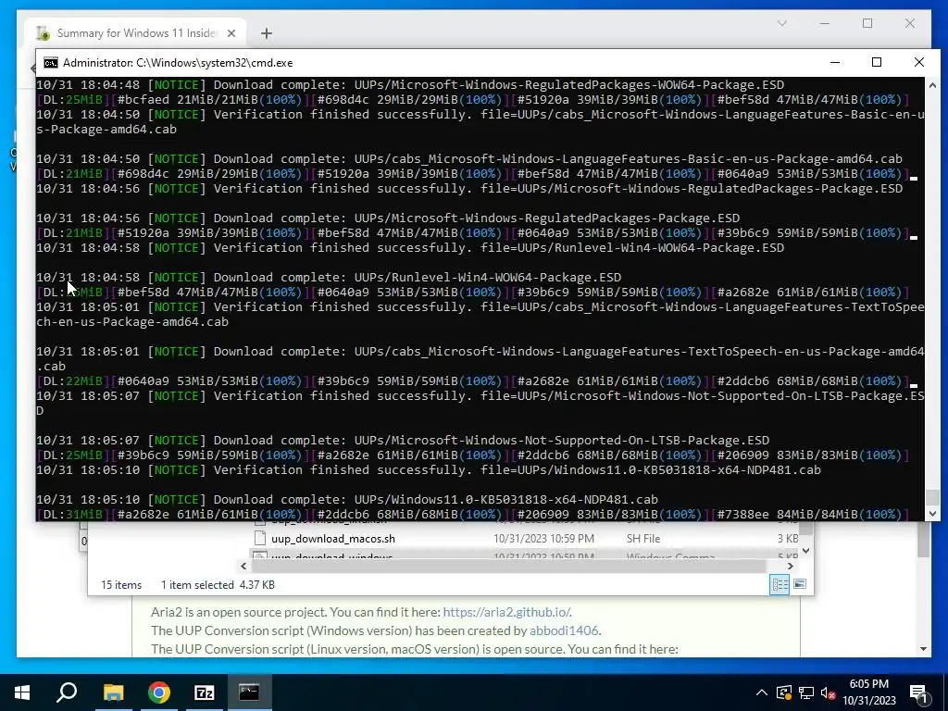Select the Command Prompt taskbar button
948x711 pixels.
point(250,692)
